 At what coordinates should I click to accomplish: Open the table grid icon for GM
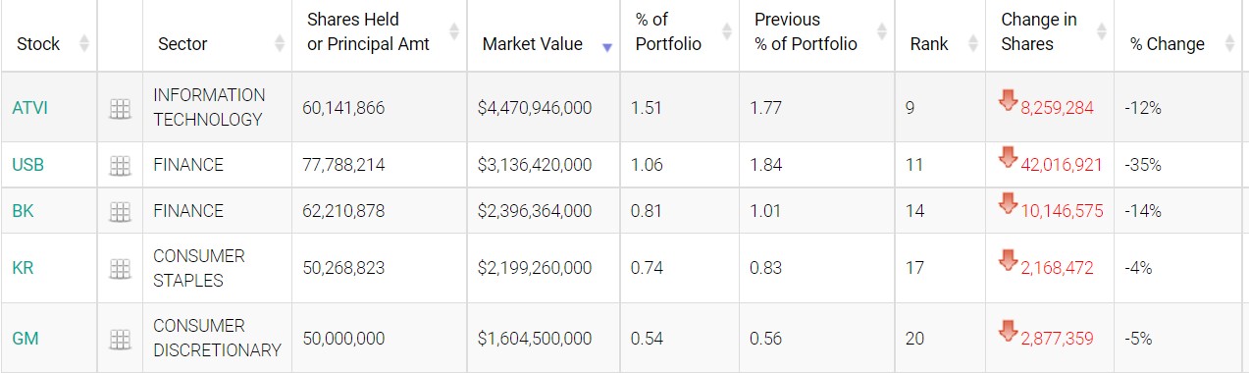(x=120, y=340)
